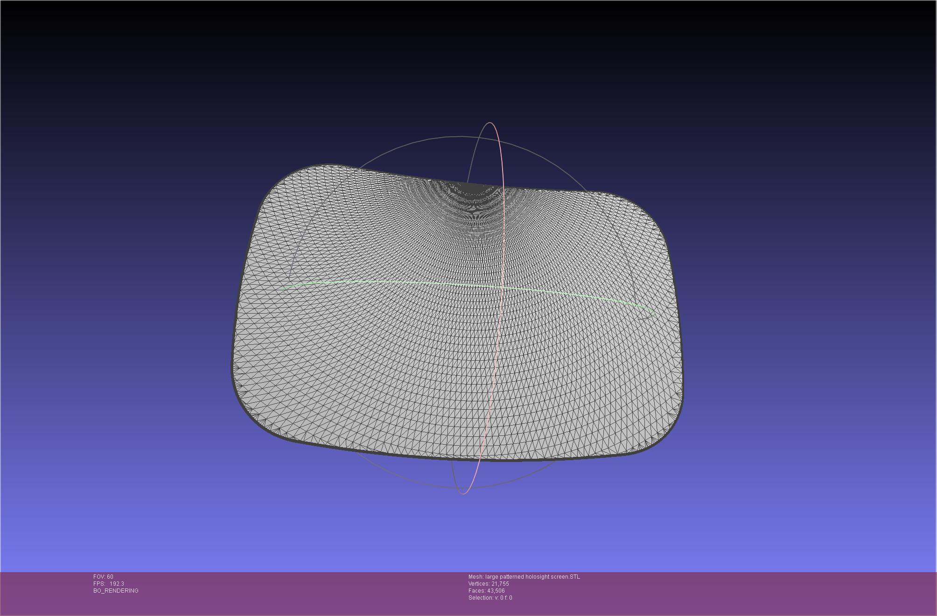Click the FPS counter text

pyautogui.click(x=108, y=584)
